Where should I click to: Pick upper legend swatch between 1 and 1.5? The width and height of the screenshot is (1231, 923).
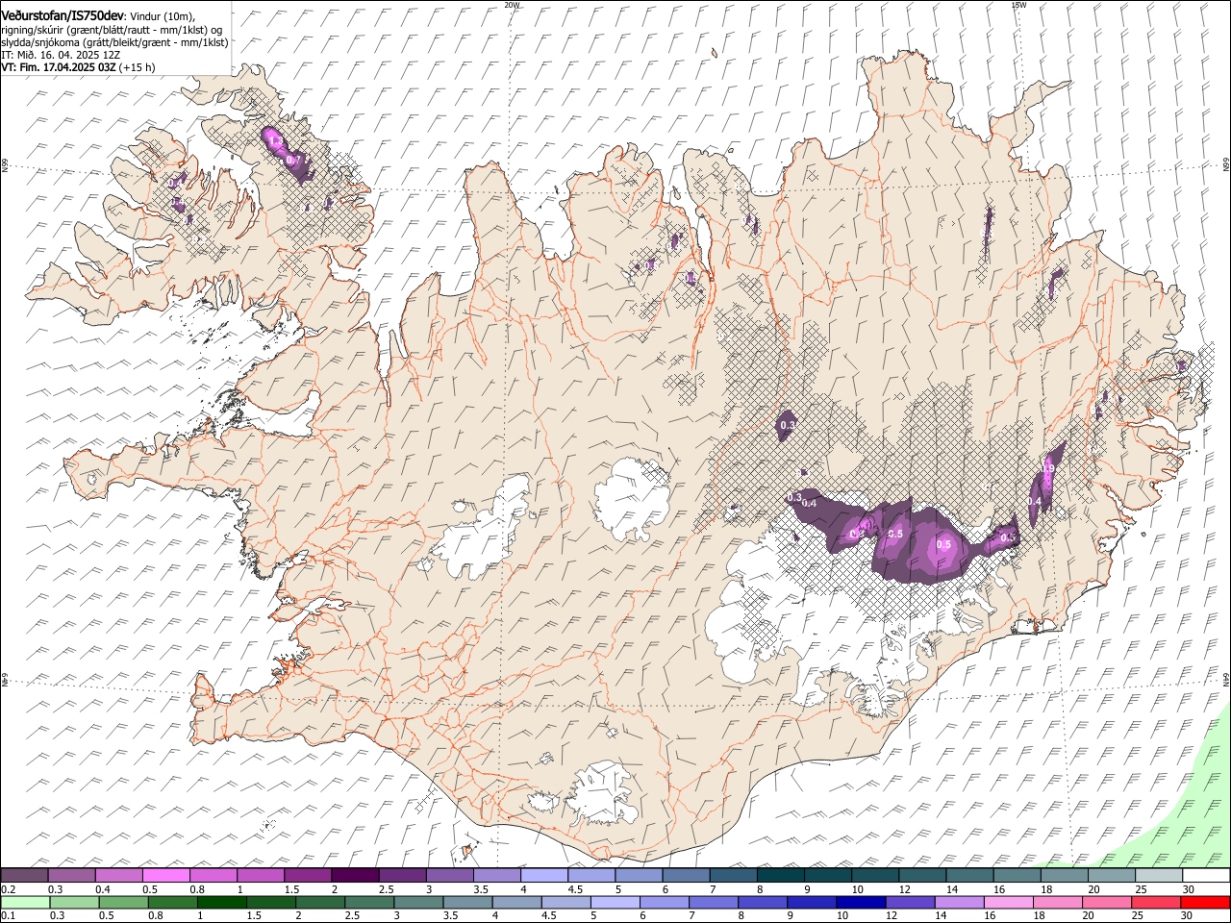click(x=260, y=876)
